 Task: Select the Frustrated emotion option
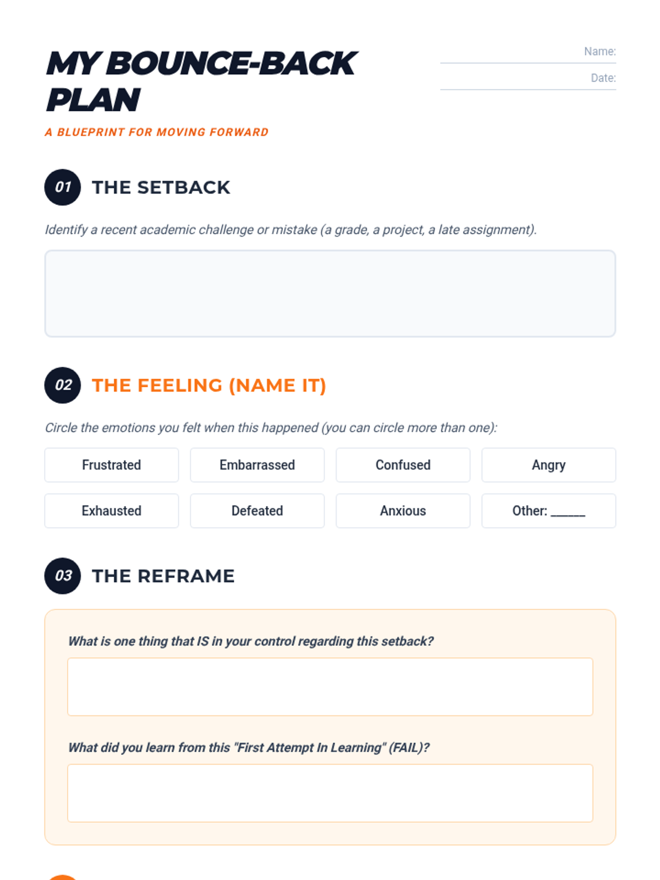pos(112,465)
